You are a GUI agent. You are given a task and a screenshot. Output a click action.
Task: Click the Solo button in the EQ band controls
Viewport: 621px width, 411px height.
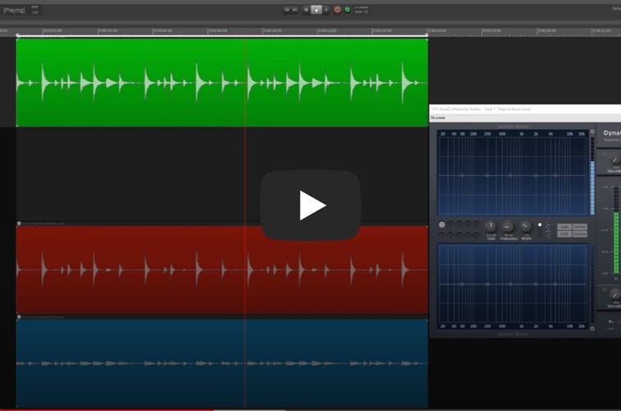pyautogui.click(x=564, y=227)
